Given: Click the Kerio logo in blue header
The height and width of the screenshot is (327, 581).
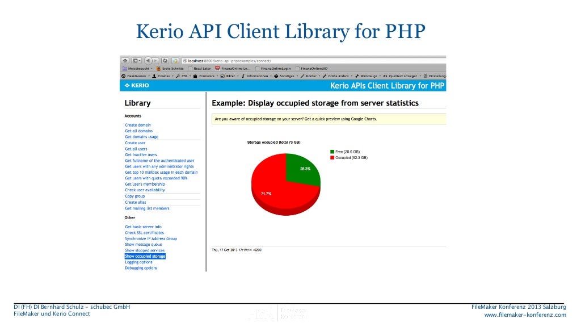Looking at the screenshot, I should coord(137,85).
